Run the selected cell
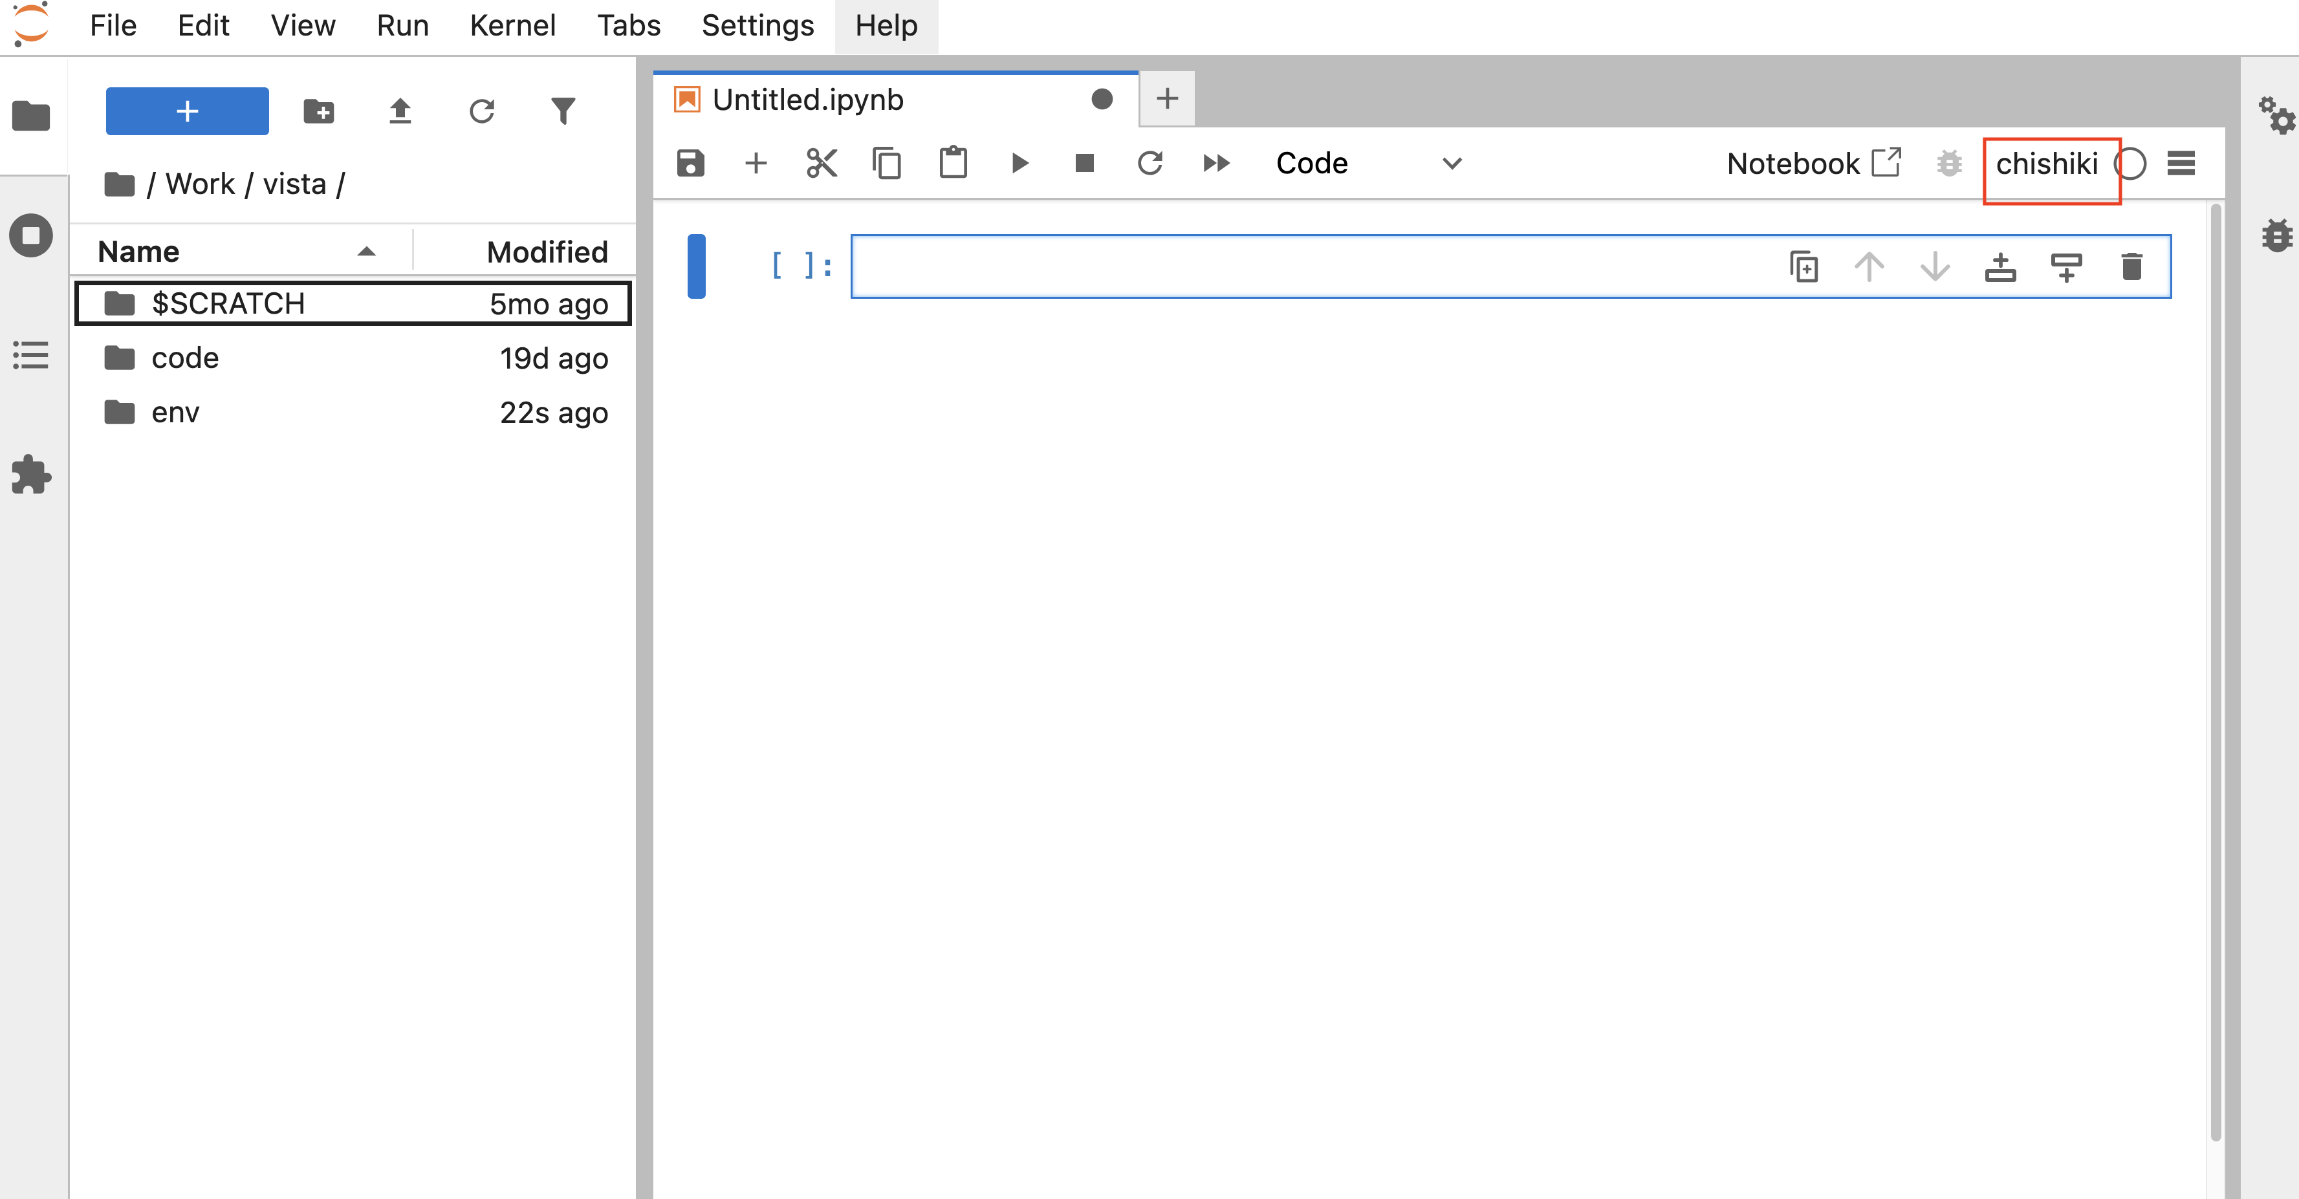Viewport: 2299px width, 1199px height. [x=1019, y=163]
